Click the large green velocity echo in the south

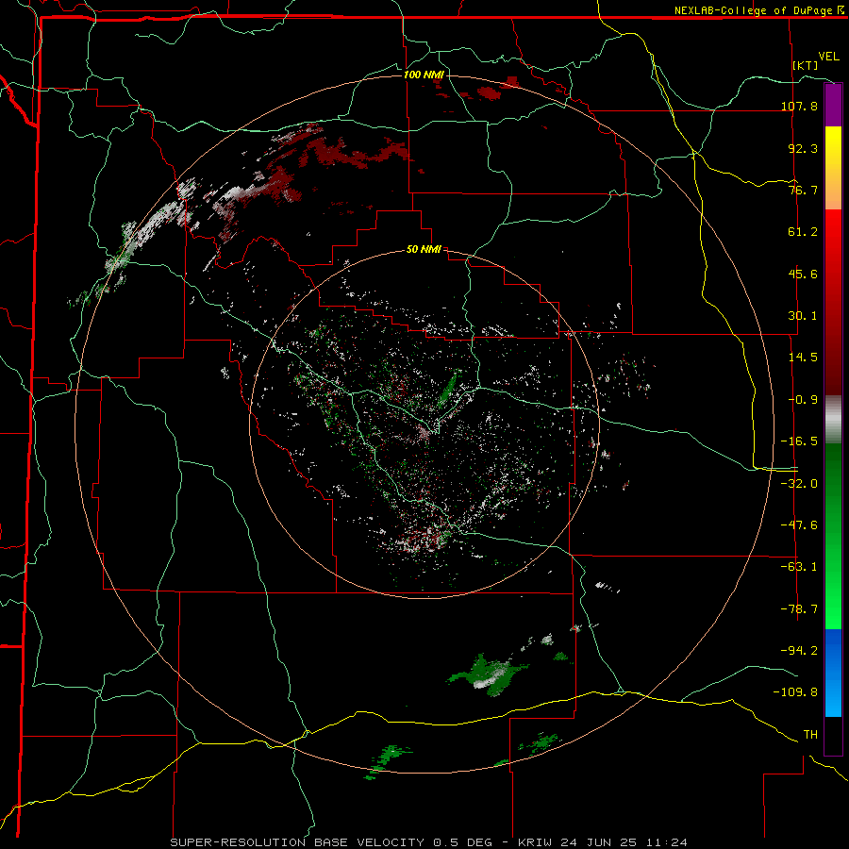[490, 675]
